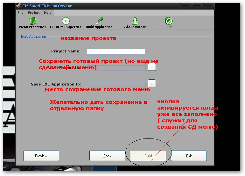Open the Project menu
245x176 pixels.
click(34, 13)
